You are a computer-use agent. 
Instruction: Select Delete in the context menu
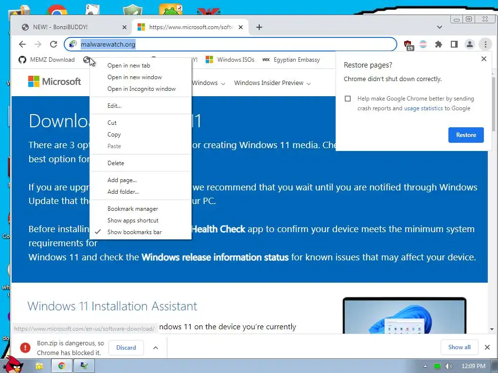click(x=141, y=163)
